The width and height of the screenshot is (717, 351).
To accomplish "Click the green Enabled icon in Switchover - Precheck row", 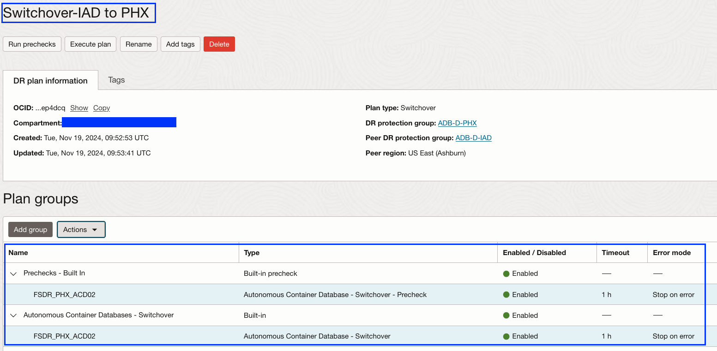I will pos(506,294).
